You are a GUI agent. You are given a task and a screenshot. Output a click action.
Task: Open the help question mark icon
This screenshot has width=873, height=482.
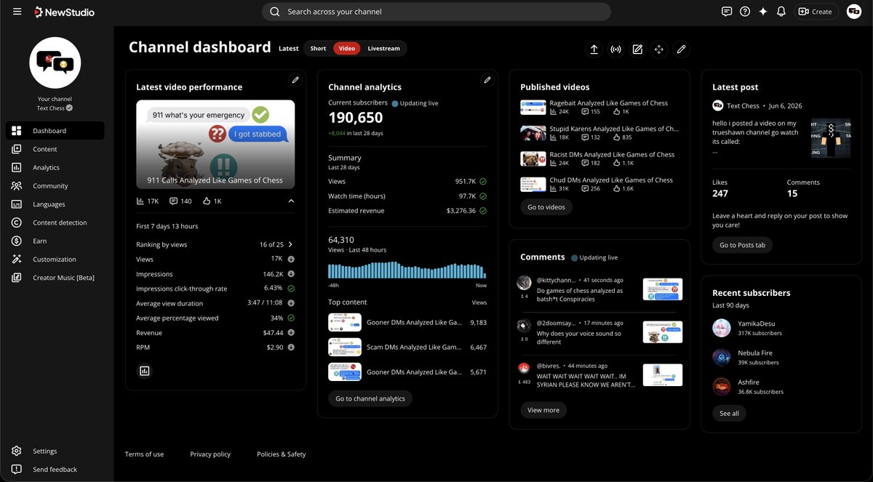745,12
